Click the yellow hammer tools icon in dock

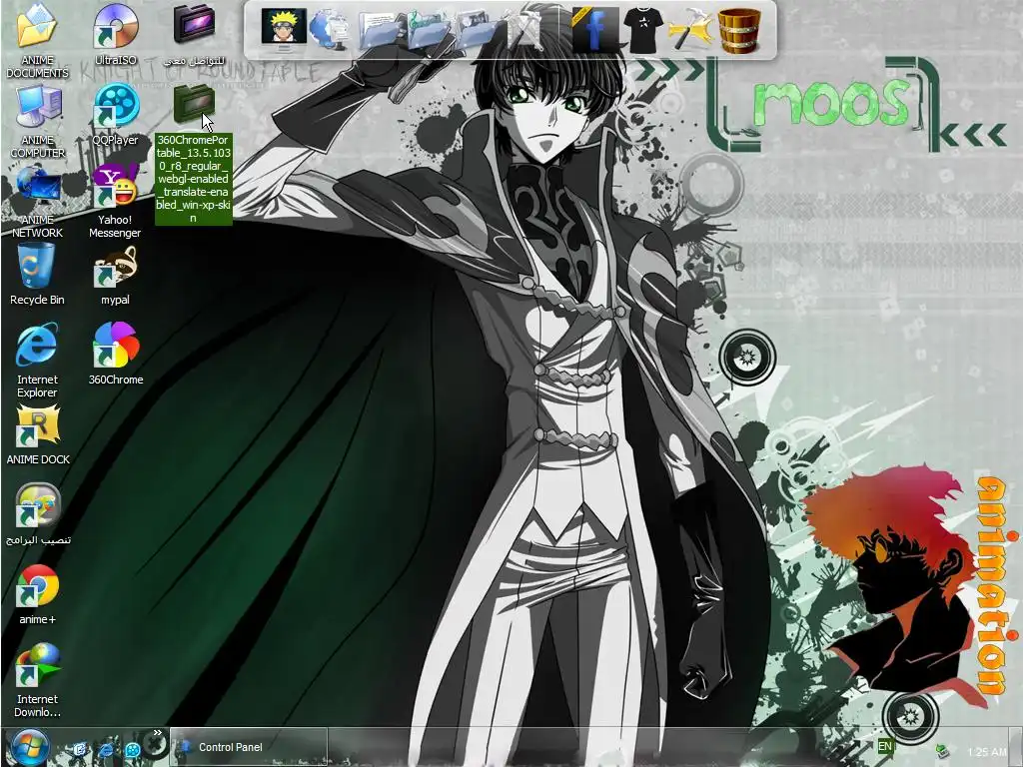690,30
